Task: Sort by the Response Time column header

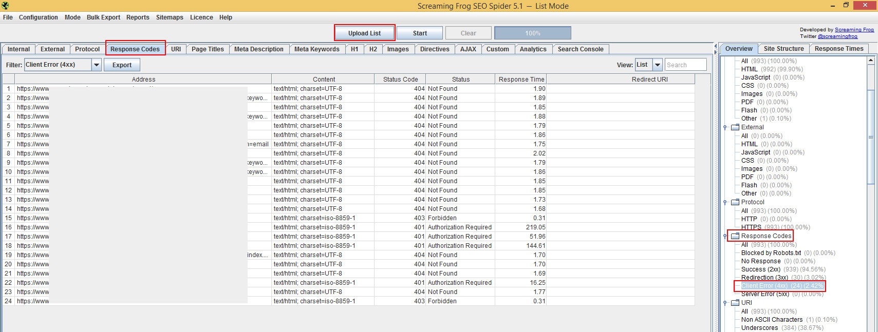Action: [520, 79]
